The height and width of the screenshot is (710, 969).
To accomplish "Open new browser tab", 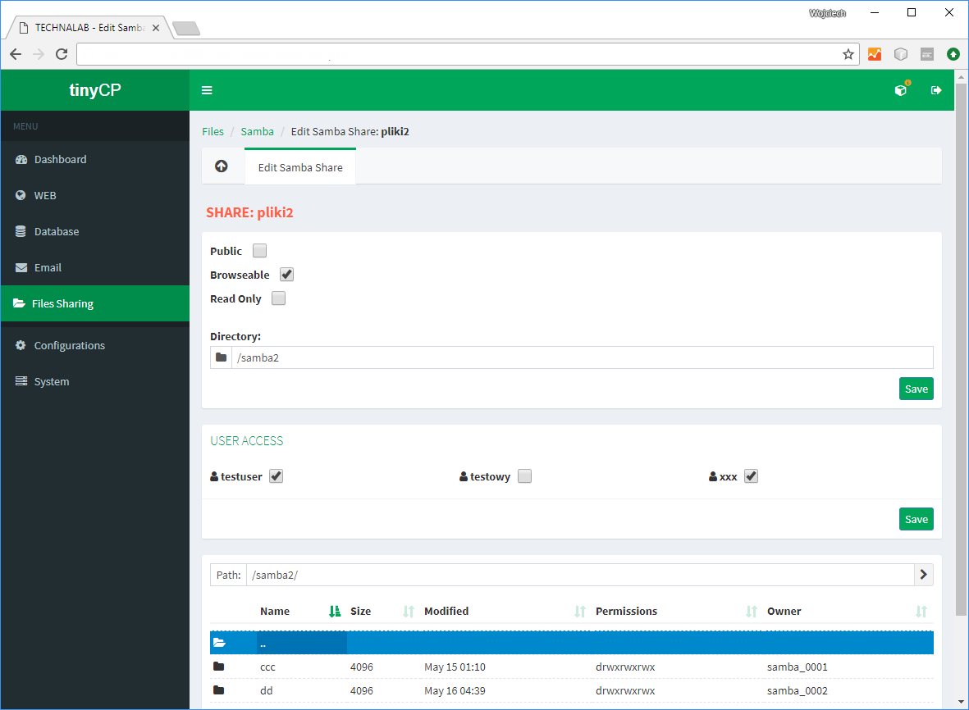I will click(x=186, y=29).
